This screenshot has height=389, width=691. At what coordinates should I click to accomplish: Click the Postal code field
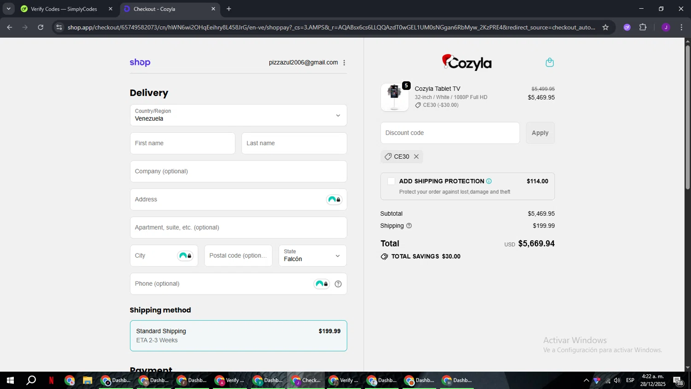[x=238, y=256]
